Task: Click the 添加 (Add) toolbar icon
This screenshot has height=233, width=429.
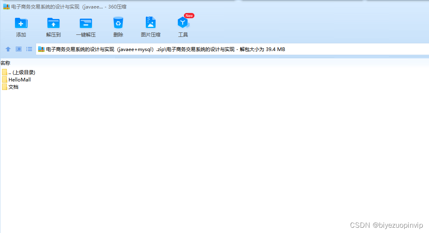Action: coord(21,23)
